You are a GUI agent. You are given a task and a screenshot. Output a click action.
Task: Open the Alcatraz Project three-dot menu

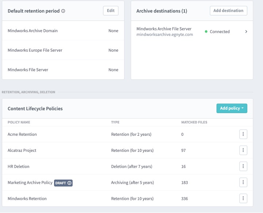(x=243, y=150)
